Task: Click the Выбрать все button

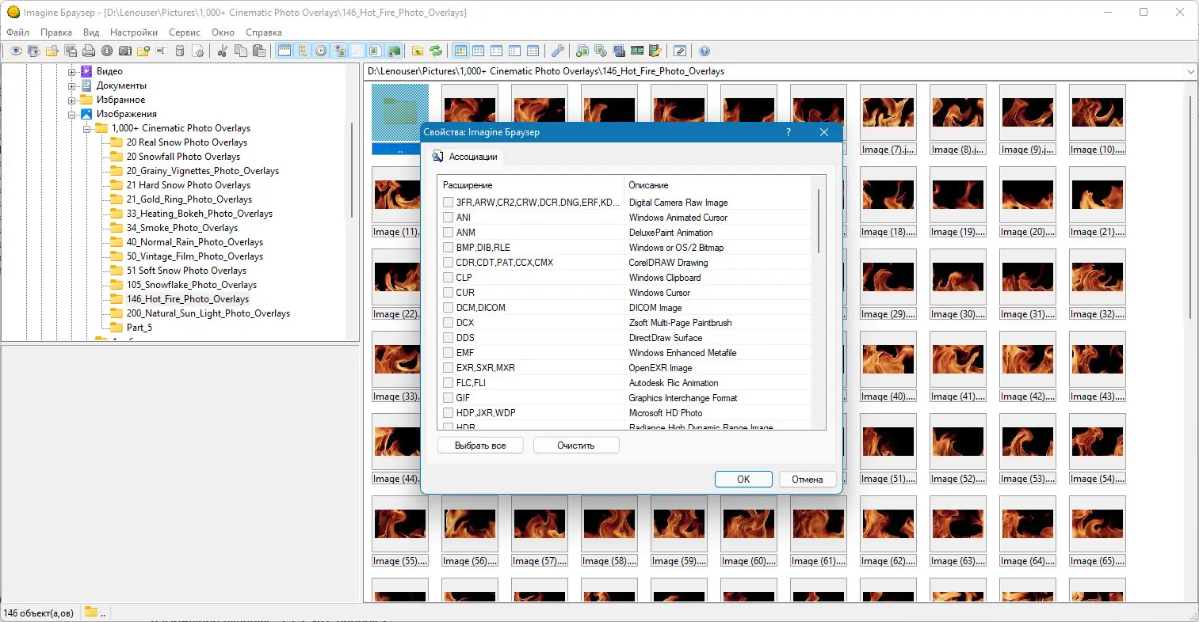Action: (480, 446)
